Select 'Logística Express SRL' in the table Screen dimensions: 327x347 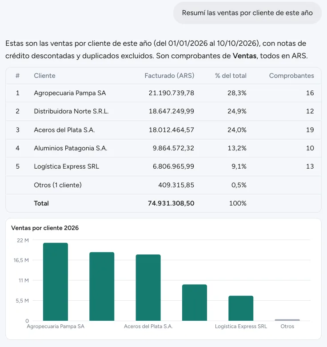pos(67,166)
